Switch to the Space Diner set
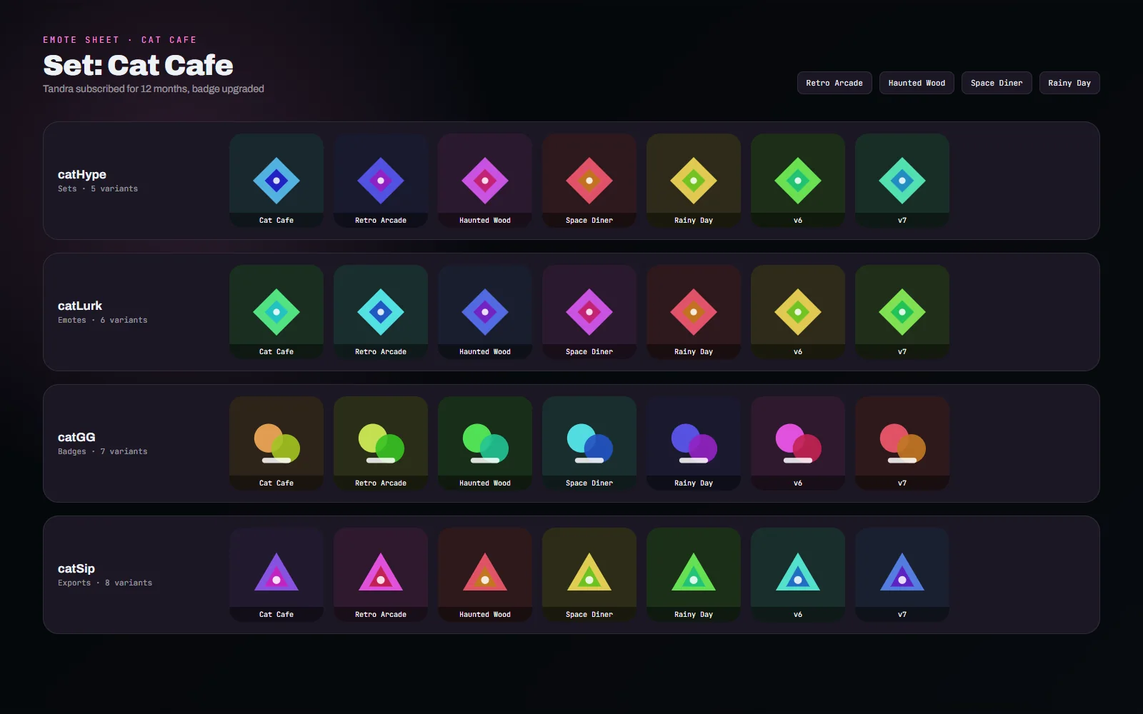 997,83
